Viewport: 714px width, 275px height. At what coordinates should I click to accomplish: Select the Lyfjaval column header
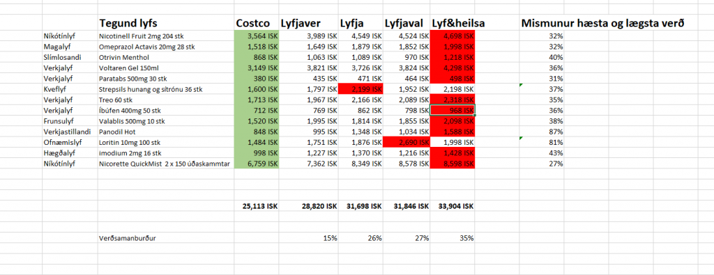[x=407, y=23]
